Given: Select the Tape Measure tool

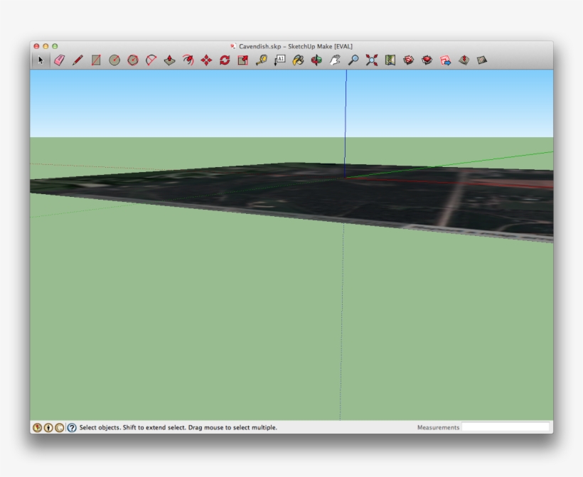Looking at the screenshot, I should (262, 60).
